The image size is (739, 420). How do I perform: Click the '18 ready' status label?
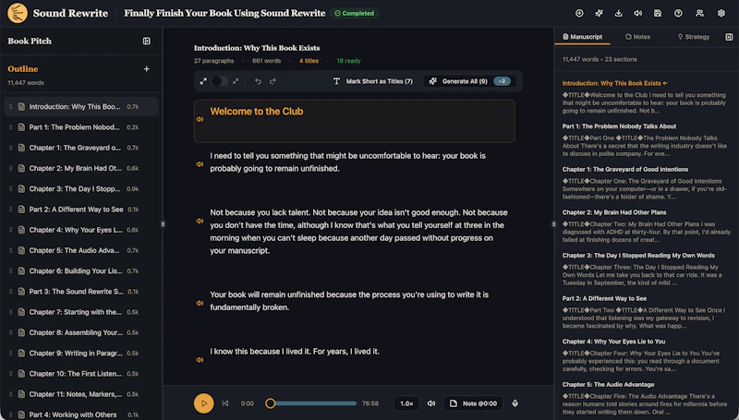348,61
